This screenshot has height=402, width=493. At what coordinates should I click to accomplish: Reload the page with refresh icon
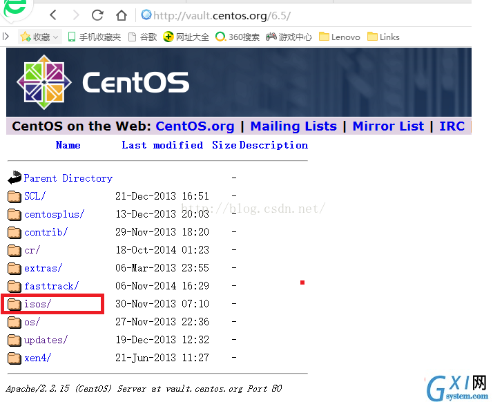(97, 15)
